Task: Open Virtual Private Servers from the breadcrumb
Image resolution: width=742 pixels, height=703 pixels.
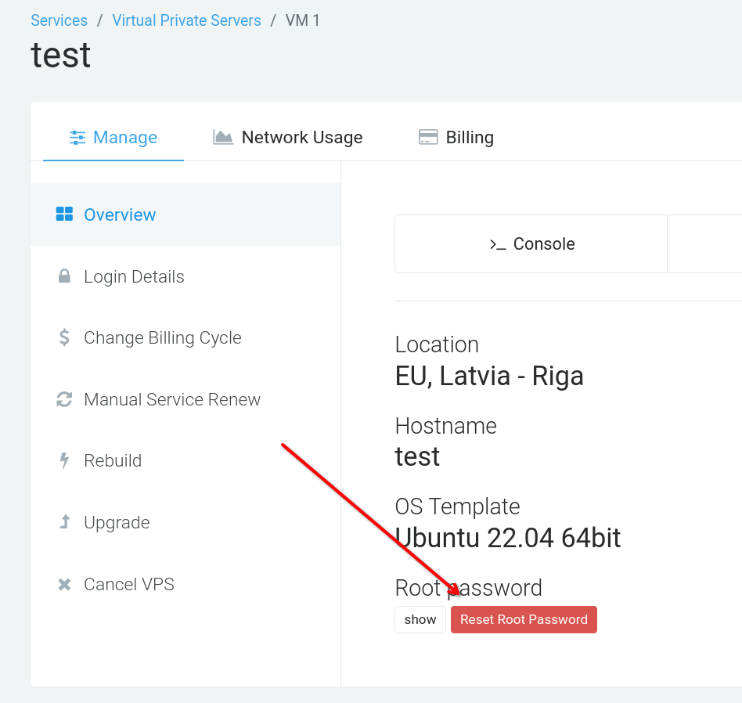Action: (186, 20)
